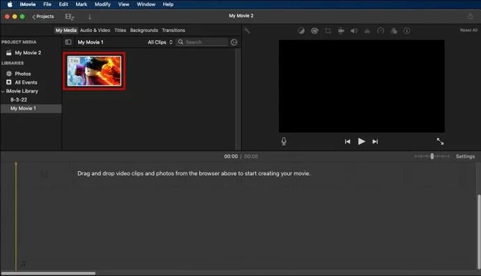
Task: Click the horizontal timeline scrollbar
Action: pyautogui.click(x=48, y=273)
